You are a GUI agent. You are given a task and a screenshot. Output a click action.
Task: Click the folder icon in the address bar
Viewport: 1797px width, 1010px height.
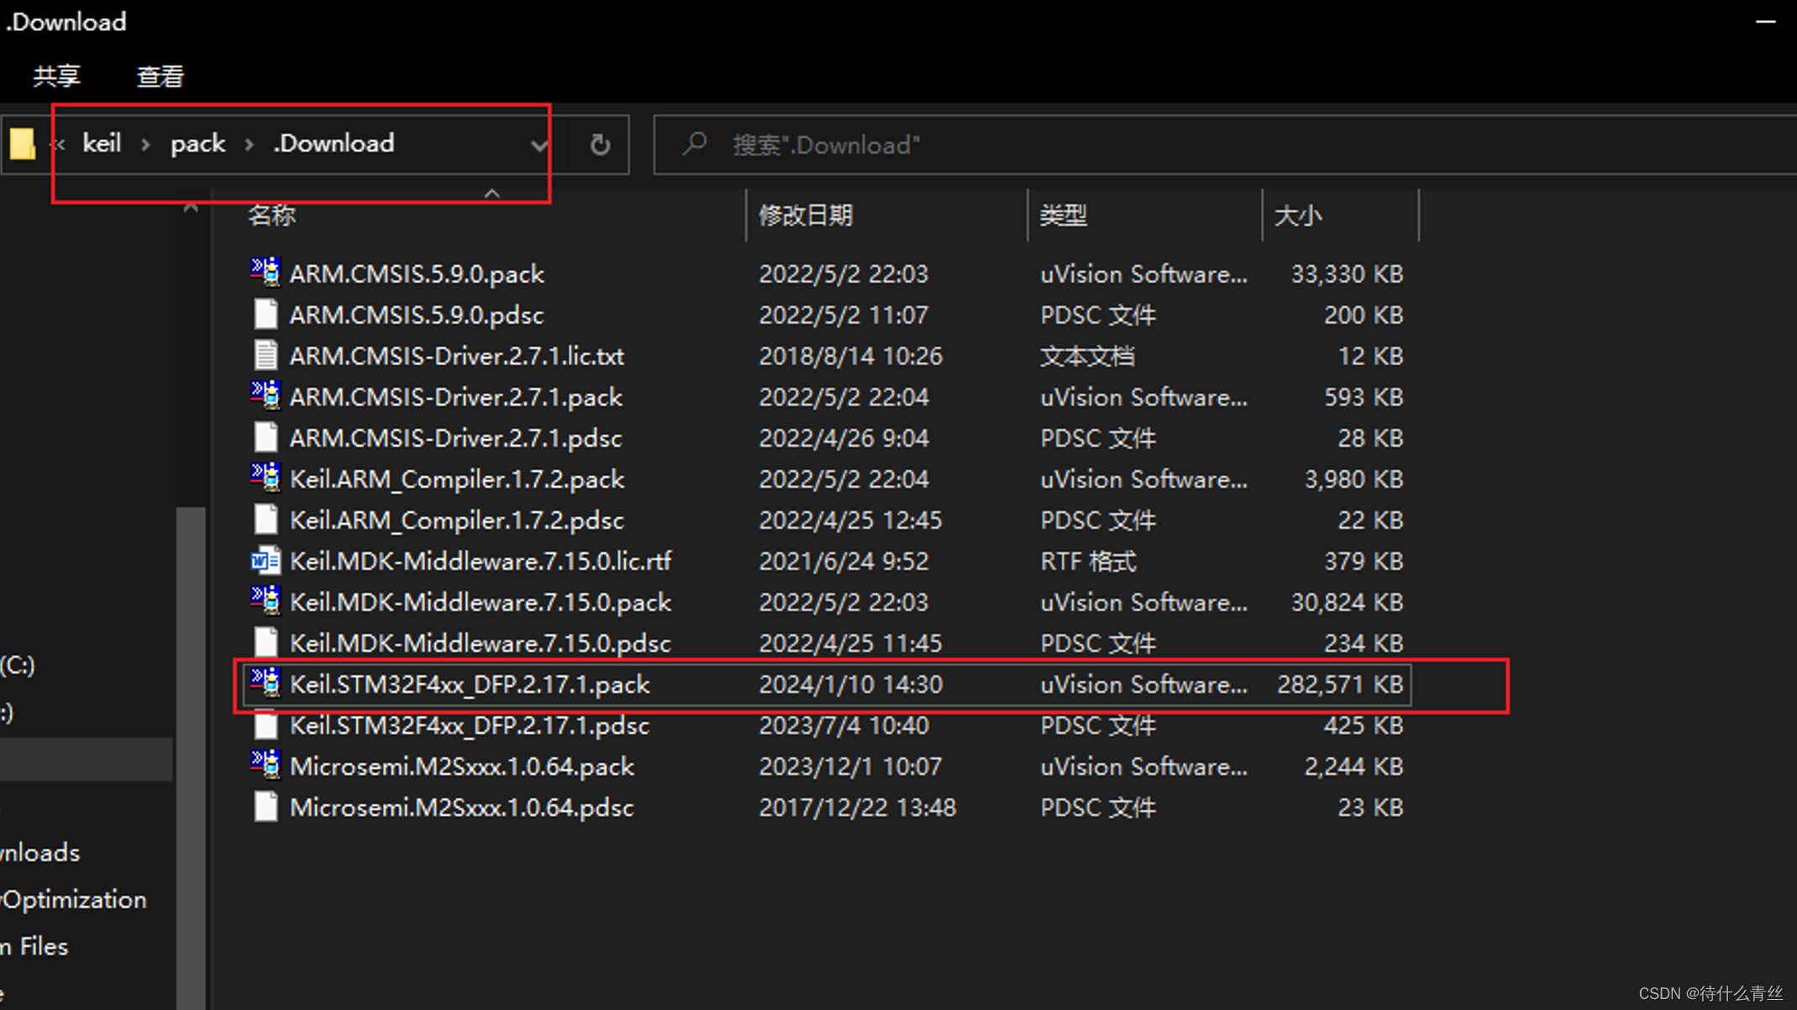(x=23, y=144)
